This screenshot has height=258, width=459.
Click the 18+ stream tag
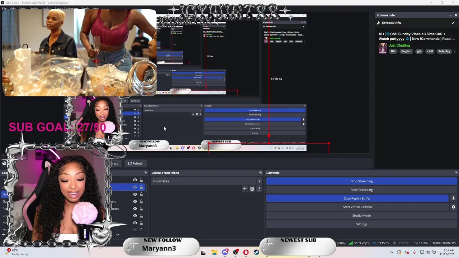[x=393, y=51]
